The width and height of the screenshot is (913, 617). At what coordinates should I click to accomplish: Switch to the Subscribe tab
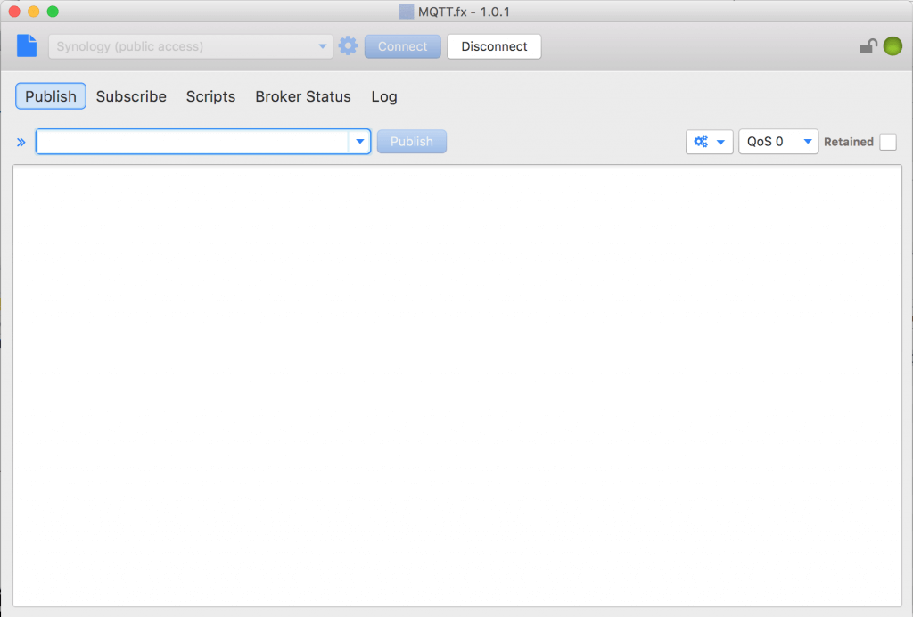pyautogui.click(x=131, y=96)
